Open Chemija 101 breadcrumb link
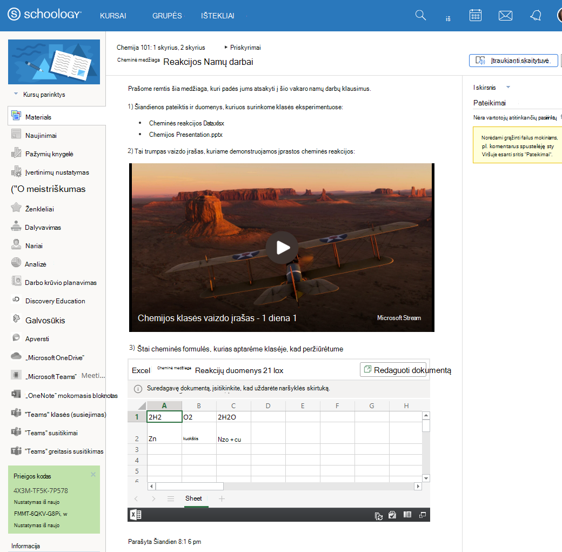 [x=160, y=48]
